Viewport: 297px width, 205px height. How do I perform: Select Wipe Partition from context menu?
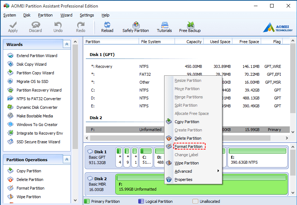[x=186, y=163]
